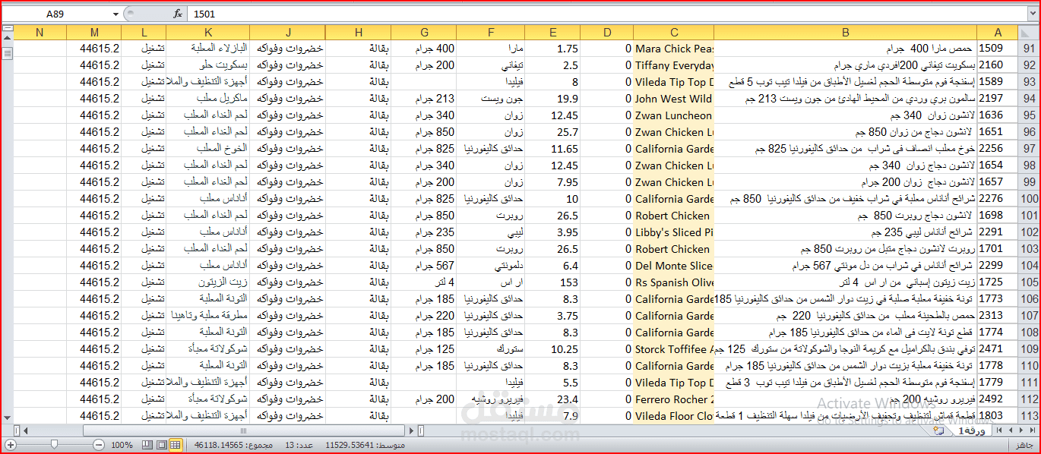Click the 'Ferrero Rocher' cell
This screenshot has height=454, width=1041.
673,399
